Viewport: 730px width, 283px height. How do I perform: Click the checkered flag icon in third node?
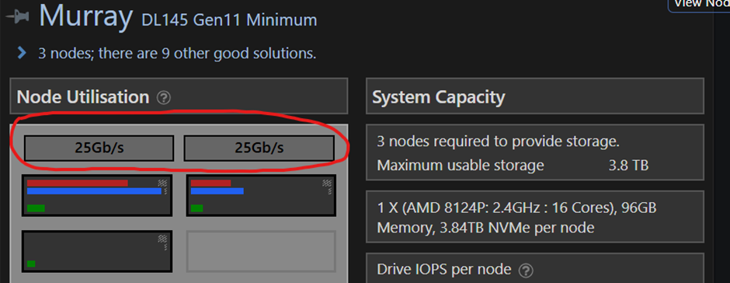click(163, 239)
